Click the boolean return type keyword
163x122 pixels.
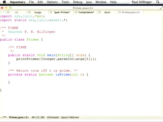point(46,74)
